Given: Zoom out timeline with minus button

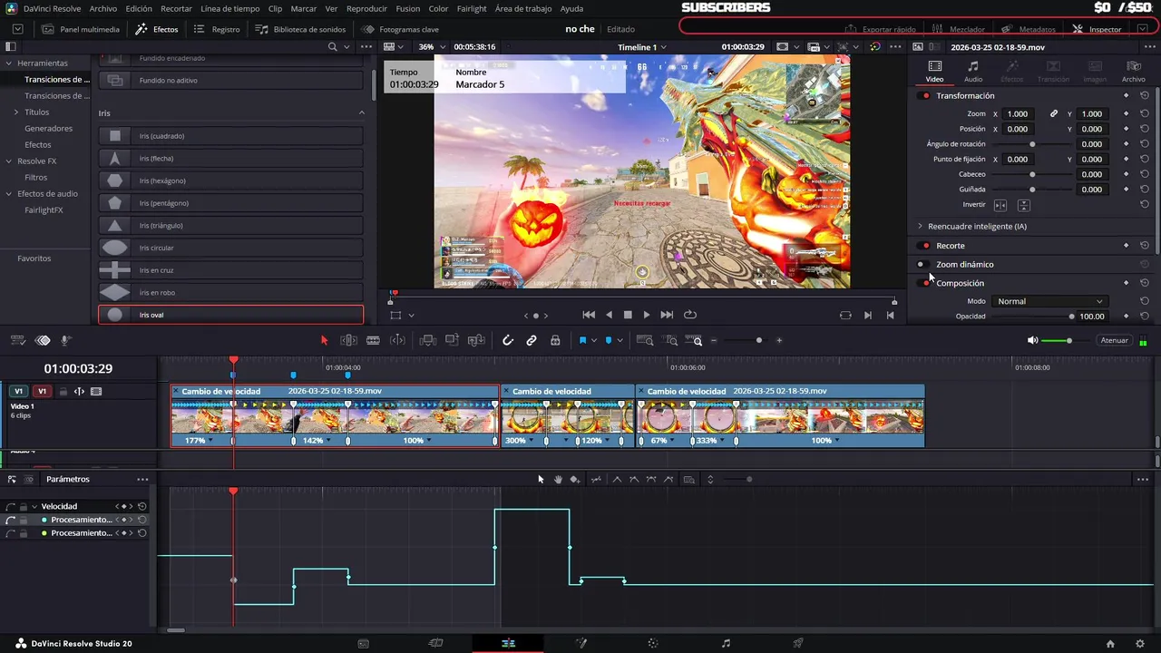Looking at the screenshot, I should pos(714,340).
